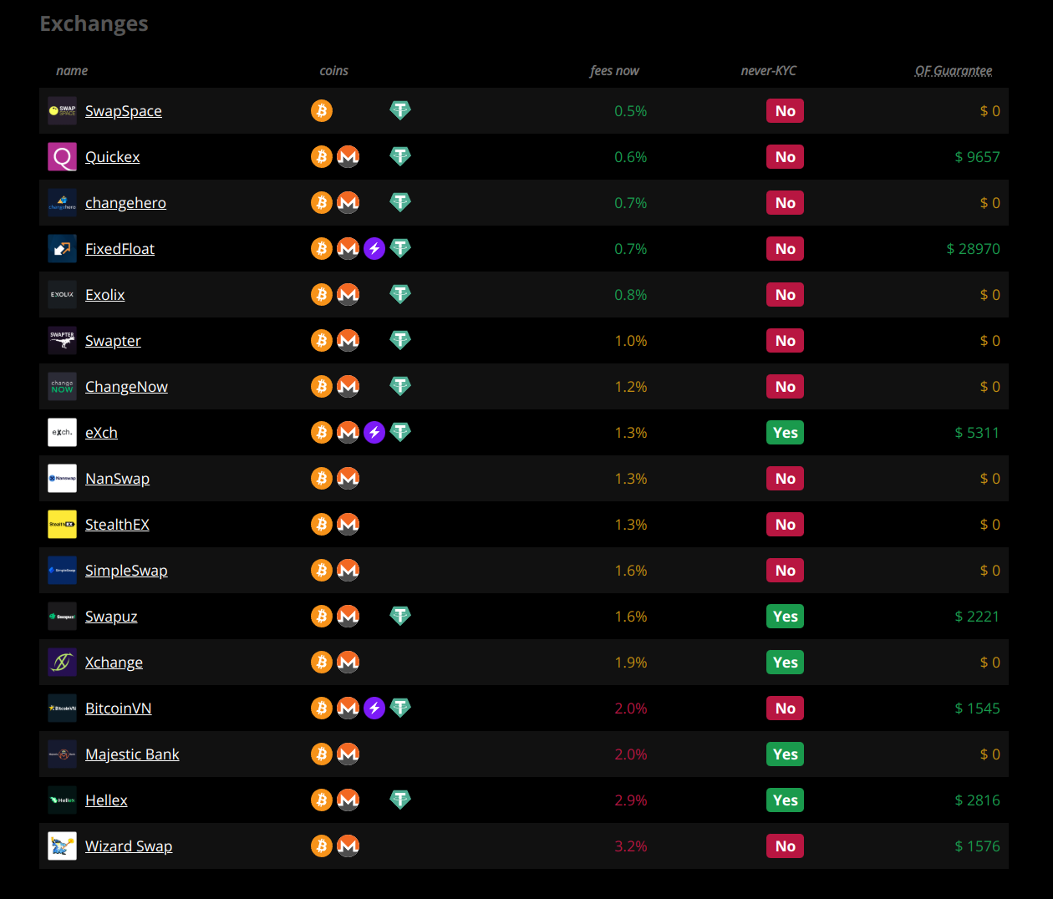The image size is (1053, 899).
Task: Follow the Majestic Bank link
Action: [132, 754]
